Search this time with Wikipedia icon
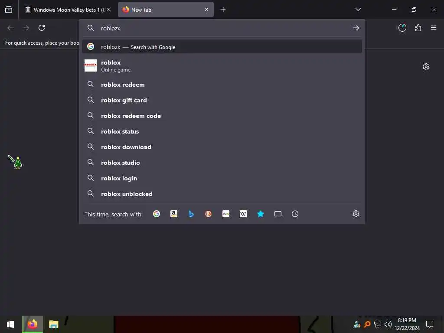This screenshot has width=444, height=333. pos(243,214)
